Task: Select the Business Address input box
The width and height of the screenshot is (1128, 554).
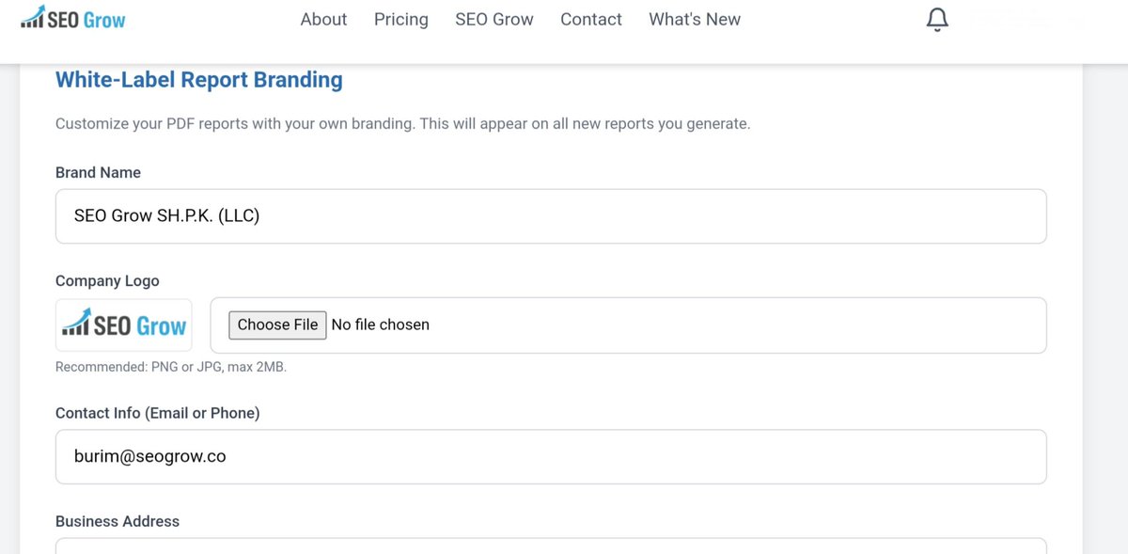Action: [x=551, y=546]
